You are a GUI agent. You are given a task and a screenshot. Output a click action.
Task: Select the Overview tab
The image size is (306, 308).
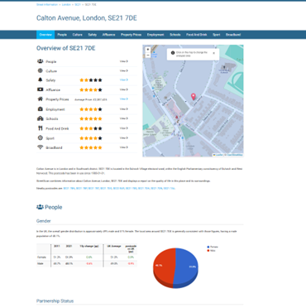(45, 35)
